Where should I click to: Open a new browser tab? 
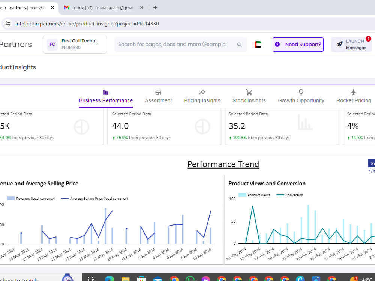[155, 7]
